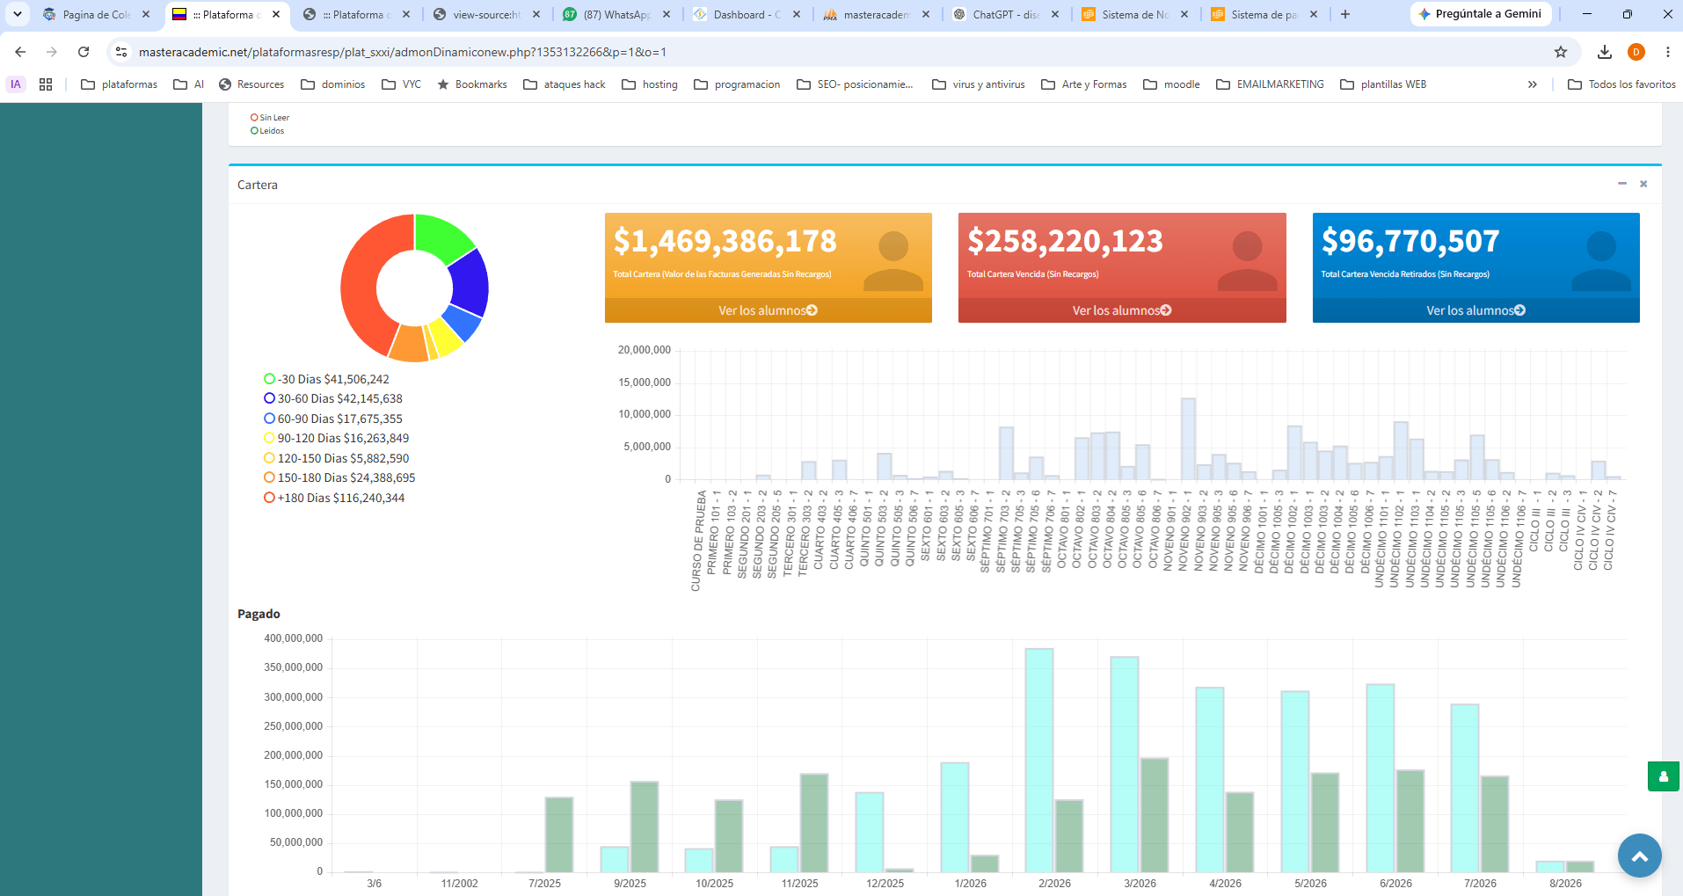Click the $1,469,386,178 total cartera amount

click(725, 241)
